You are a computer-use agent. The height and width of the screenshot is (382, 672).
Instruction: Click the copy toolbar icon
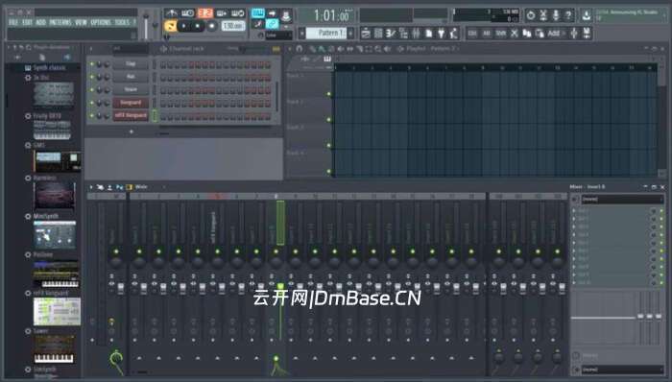tap(527, 33)
